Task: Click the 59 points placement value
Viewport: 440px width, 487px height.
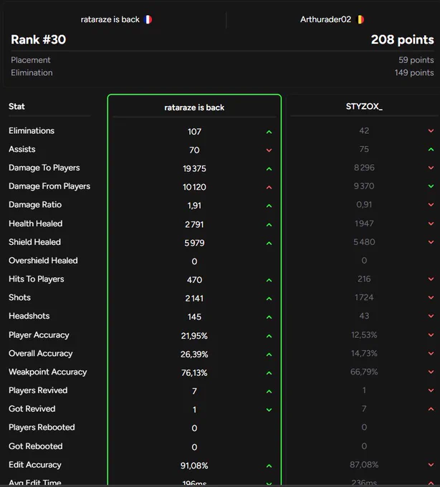Action: tap(416, 60)
